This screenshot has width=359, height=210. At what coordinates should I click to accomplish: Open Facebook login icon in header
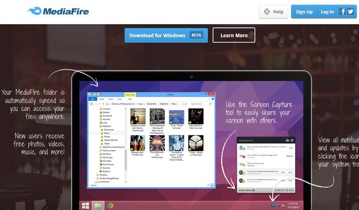click(x=343, y=11)
